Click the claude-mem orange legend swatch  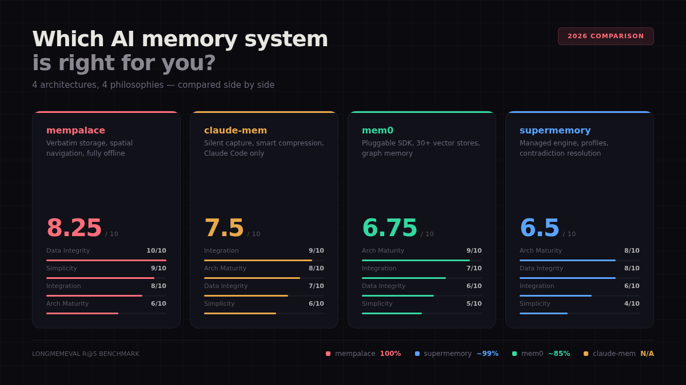click(x=586, y=354)
